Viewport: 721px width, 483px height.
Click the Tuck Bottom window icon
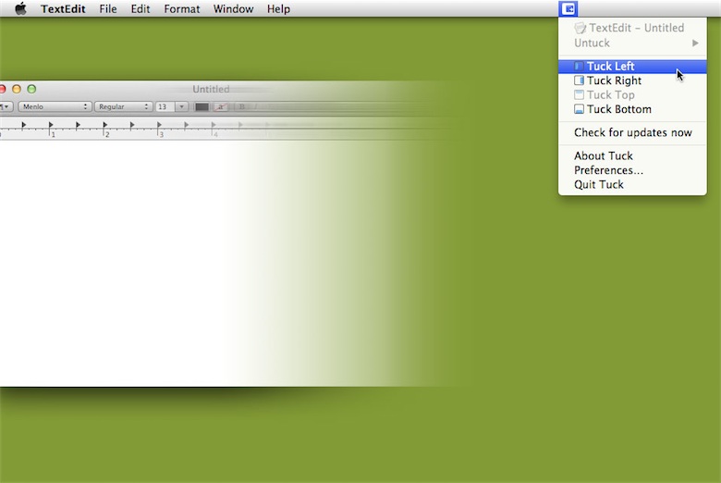(579, 109)
